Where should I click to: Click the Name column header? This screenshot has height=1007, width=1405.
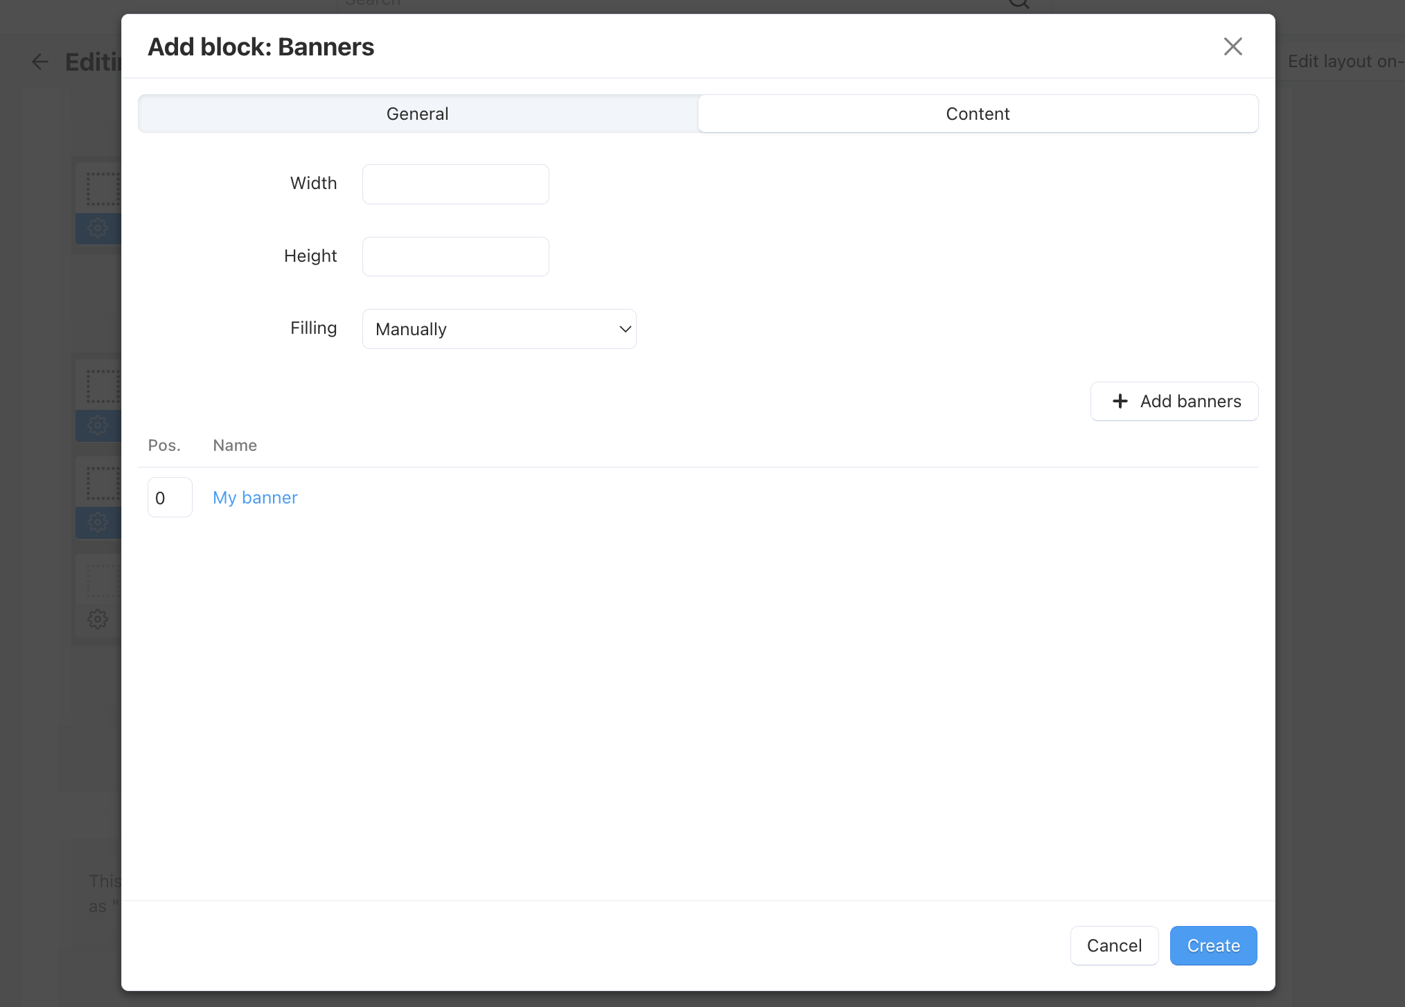pyautogui.click(x=235, y=445)
